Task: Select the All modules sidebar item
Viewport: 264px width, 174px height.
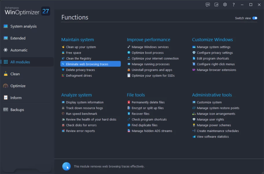Action: click(x=27, y=62)
